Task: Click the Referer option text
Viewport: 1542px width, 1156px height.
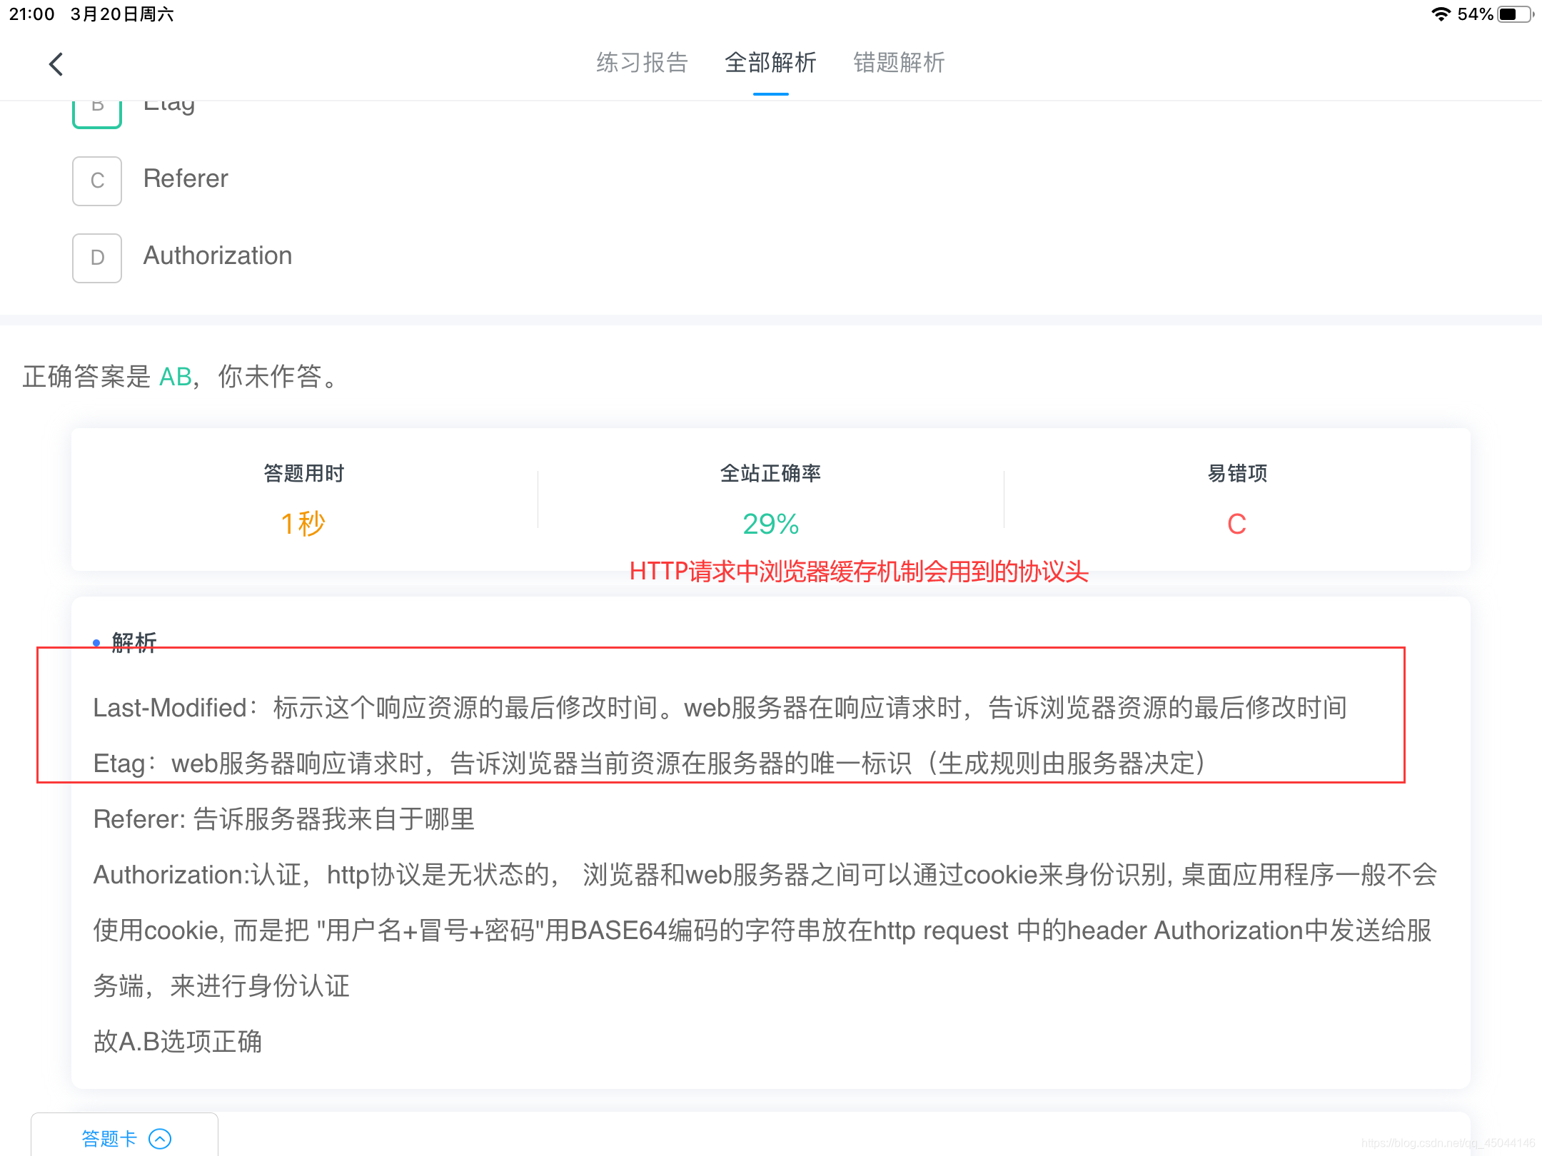Action: (186, 178)
